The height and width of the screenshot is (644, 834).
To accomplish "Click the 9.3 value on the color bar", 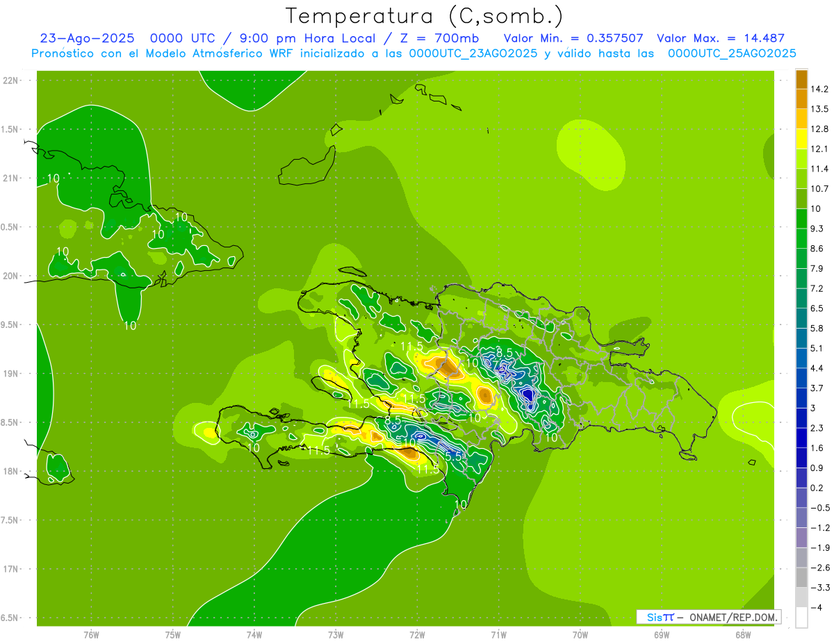I will coord(817,229).
